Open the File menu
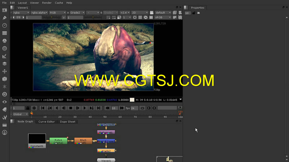The height and width of the screenshot is (162, 289). tap(4, 3)
